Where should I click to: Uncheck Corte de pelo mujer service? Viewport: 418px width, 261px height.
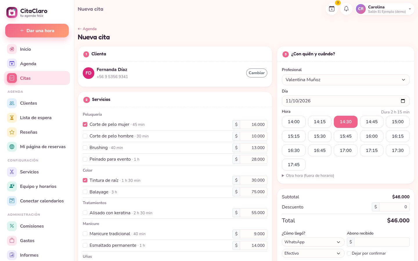click(x=85, y=124)
